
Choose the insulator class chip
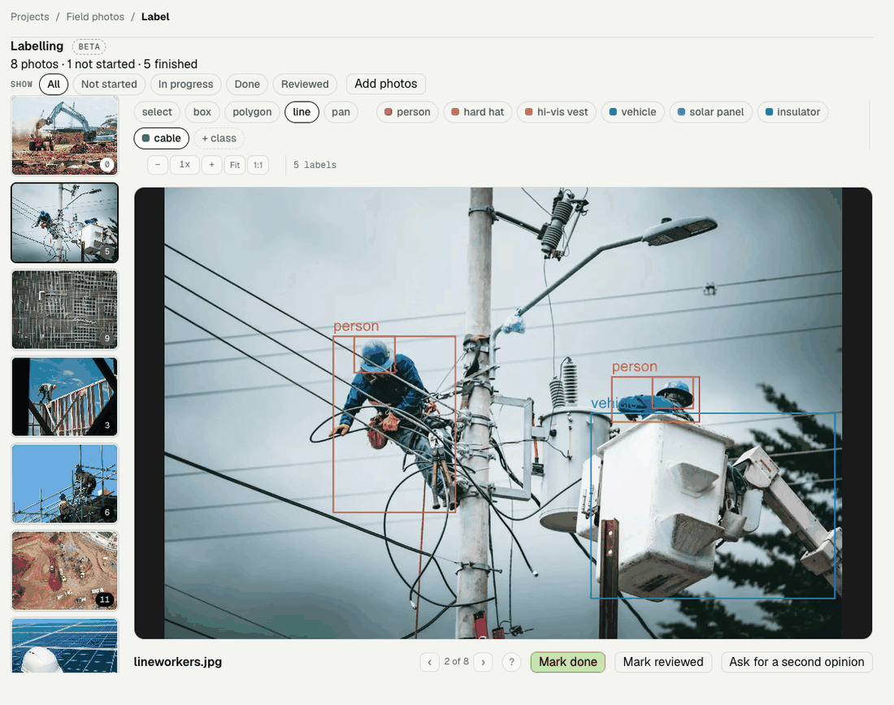pos(792,112)
